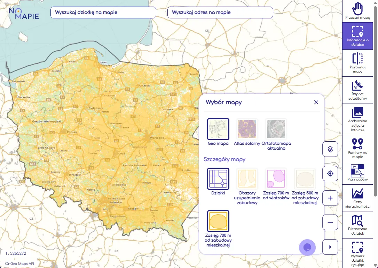Activate the Przesuń mapę tool
The height and width of the screenshot is (268, 378).
357,10
